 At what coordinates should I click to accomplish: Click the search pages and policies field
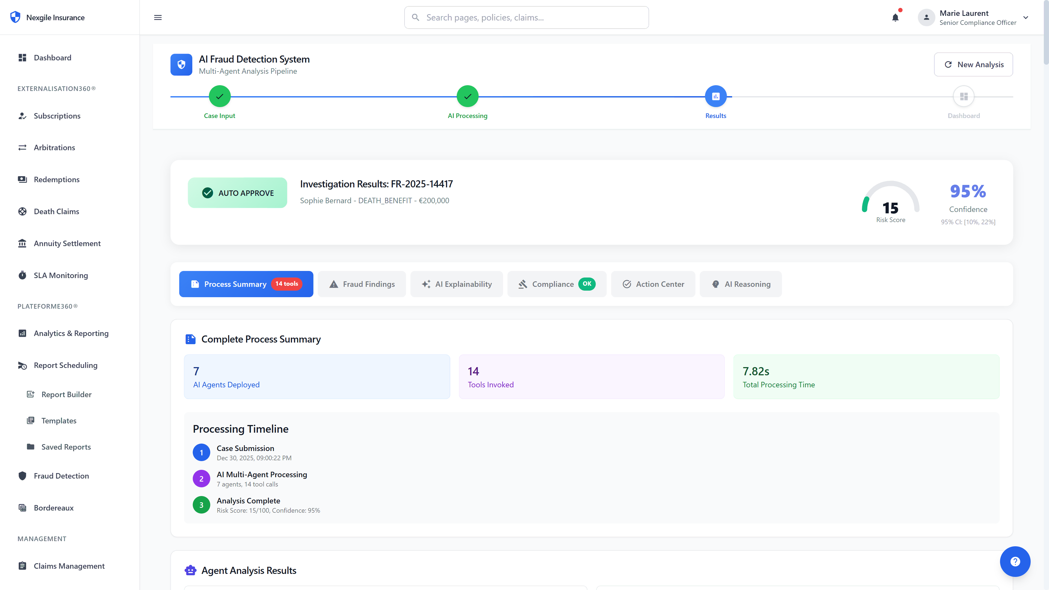point(526,17)
